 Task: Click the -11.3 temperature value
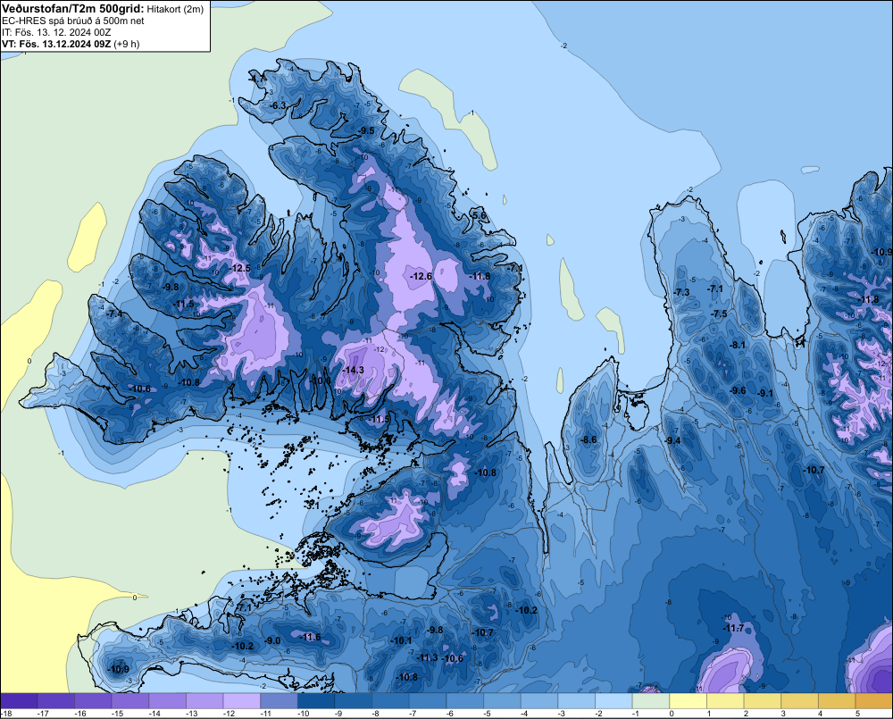(x=427, y=657)
